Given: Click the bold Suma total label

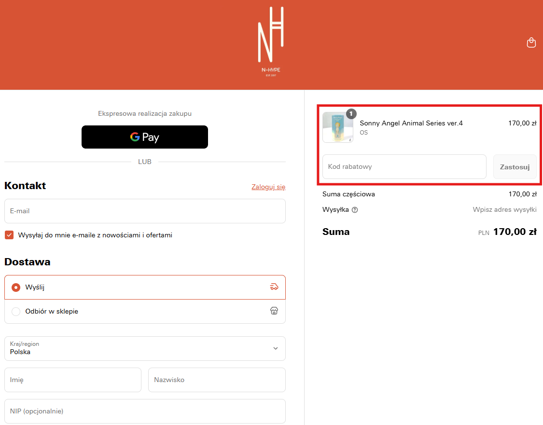Looking at the screenshot, I should point(336,232).
